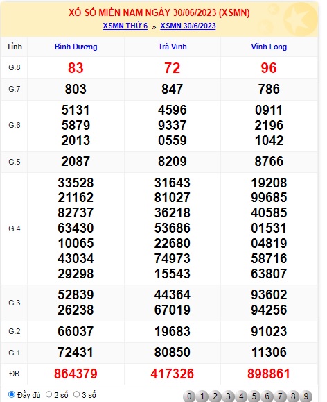Open the XSMN 30/6/2023 link

point(188,26)
